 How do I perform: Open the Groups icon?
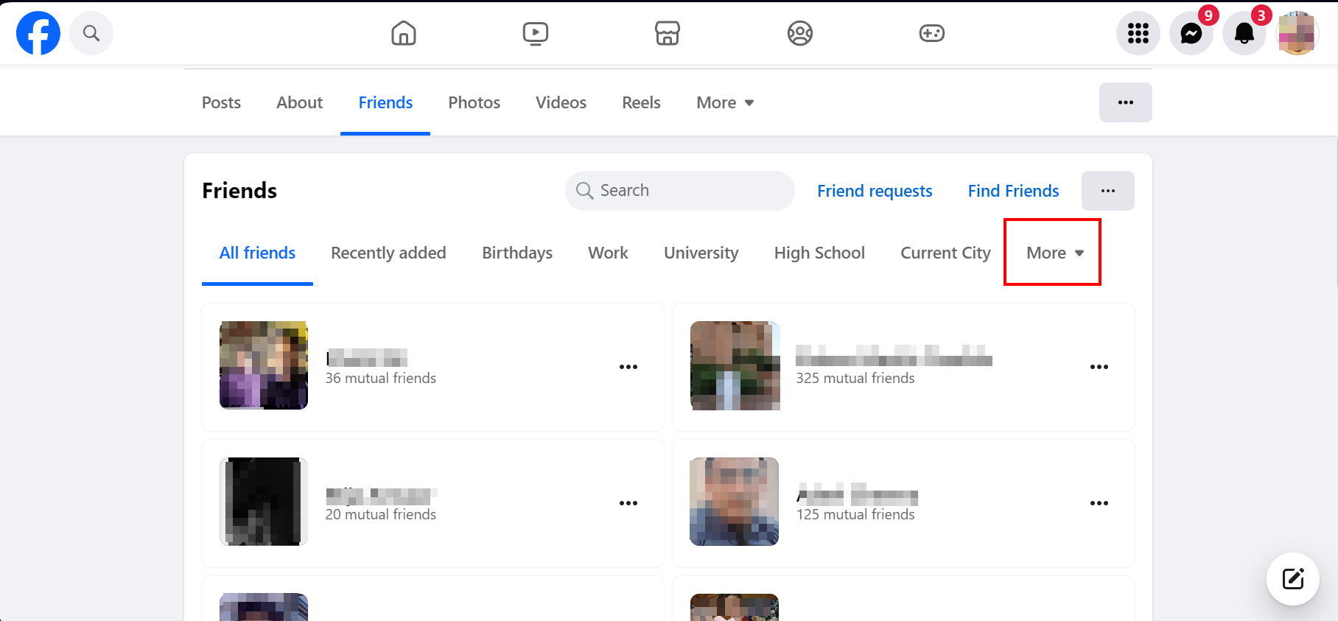click(x=799, y=33)
